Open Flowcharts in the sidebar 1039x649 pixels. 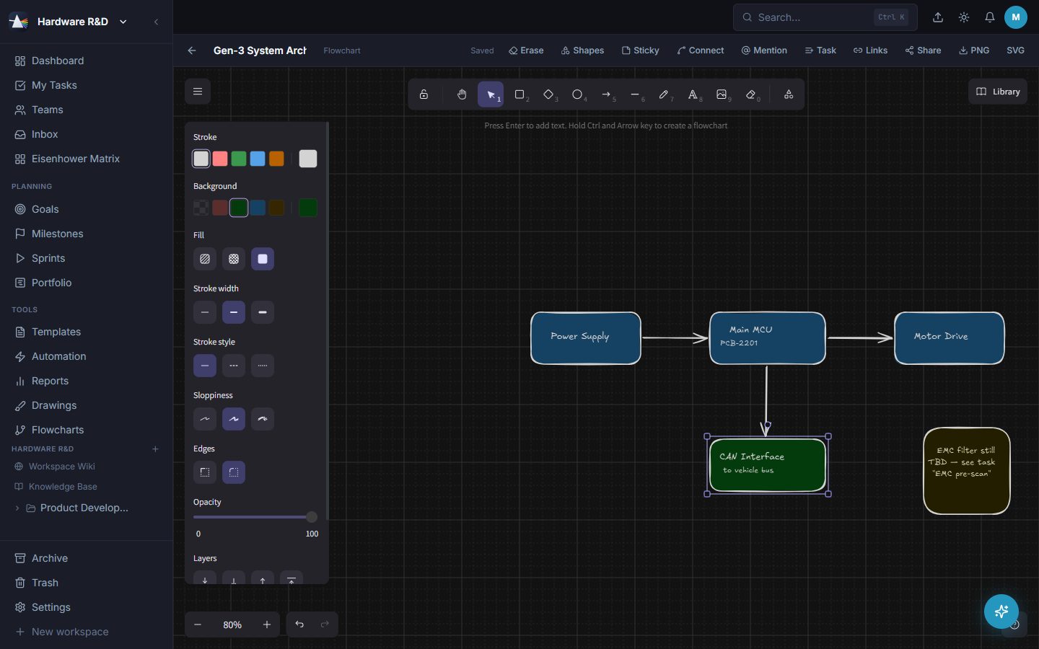pyautogui.click(x=87, y=430)
